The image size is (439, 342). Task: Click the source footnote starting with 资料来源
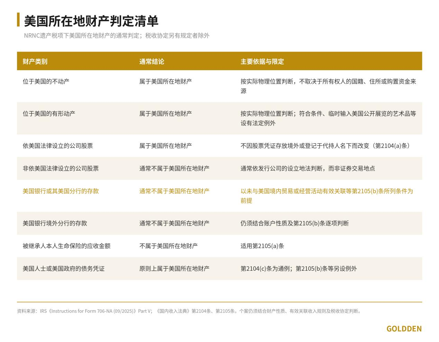click(x=189, y=311)
